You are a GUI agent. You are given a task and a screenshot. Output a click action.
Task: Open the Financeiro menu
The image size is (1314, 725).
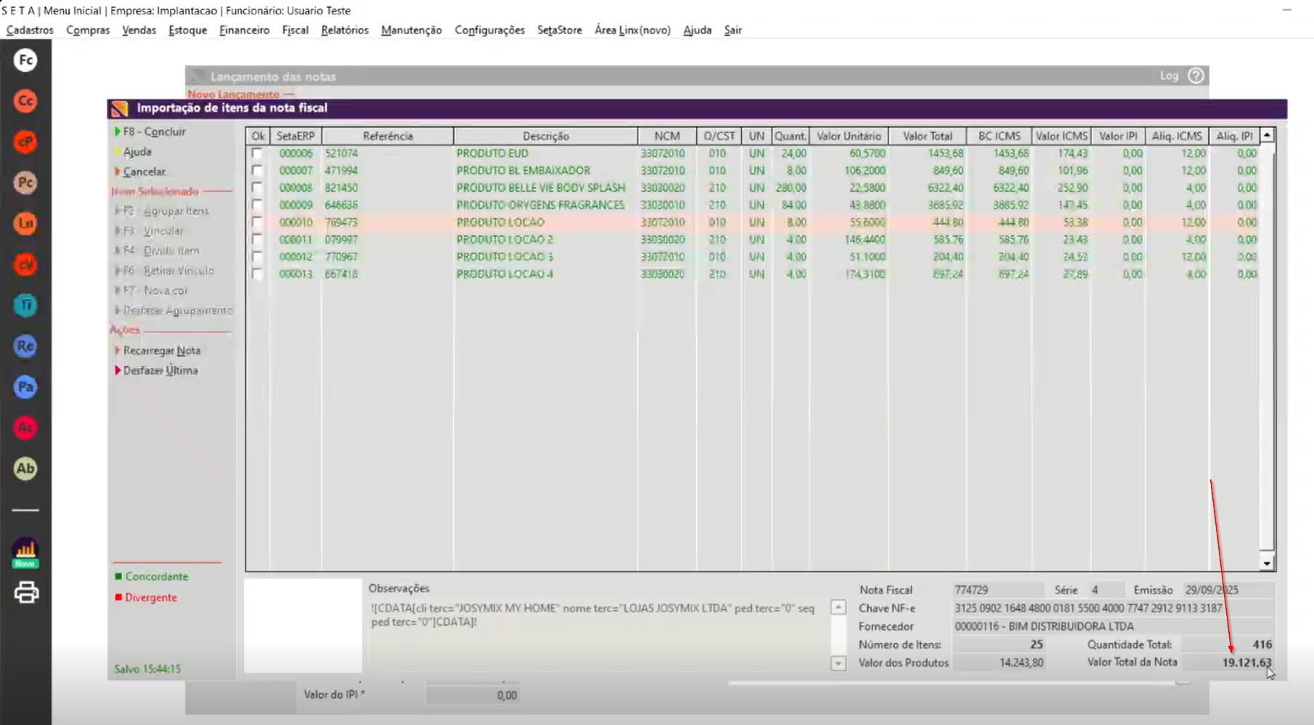tap(244, 30)
